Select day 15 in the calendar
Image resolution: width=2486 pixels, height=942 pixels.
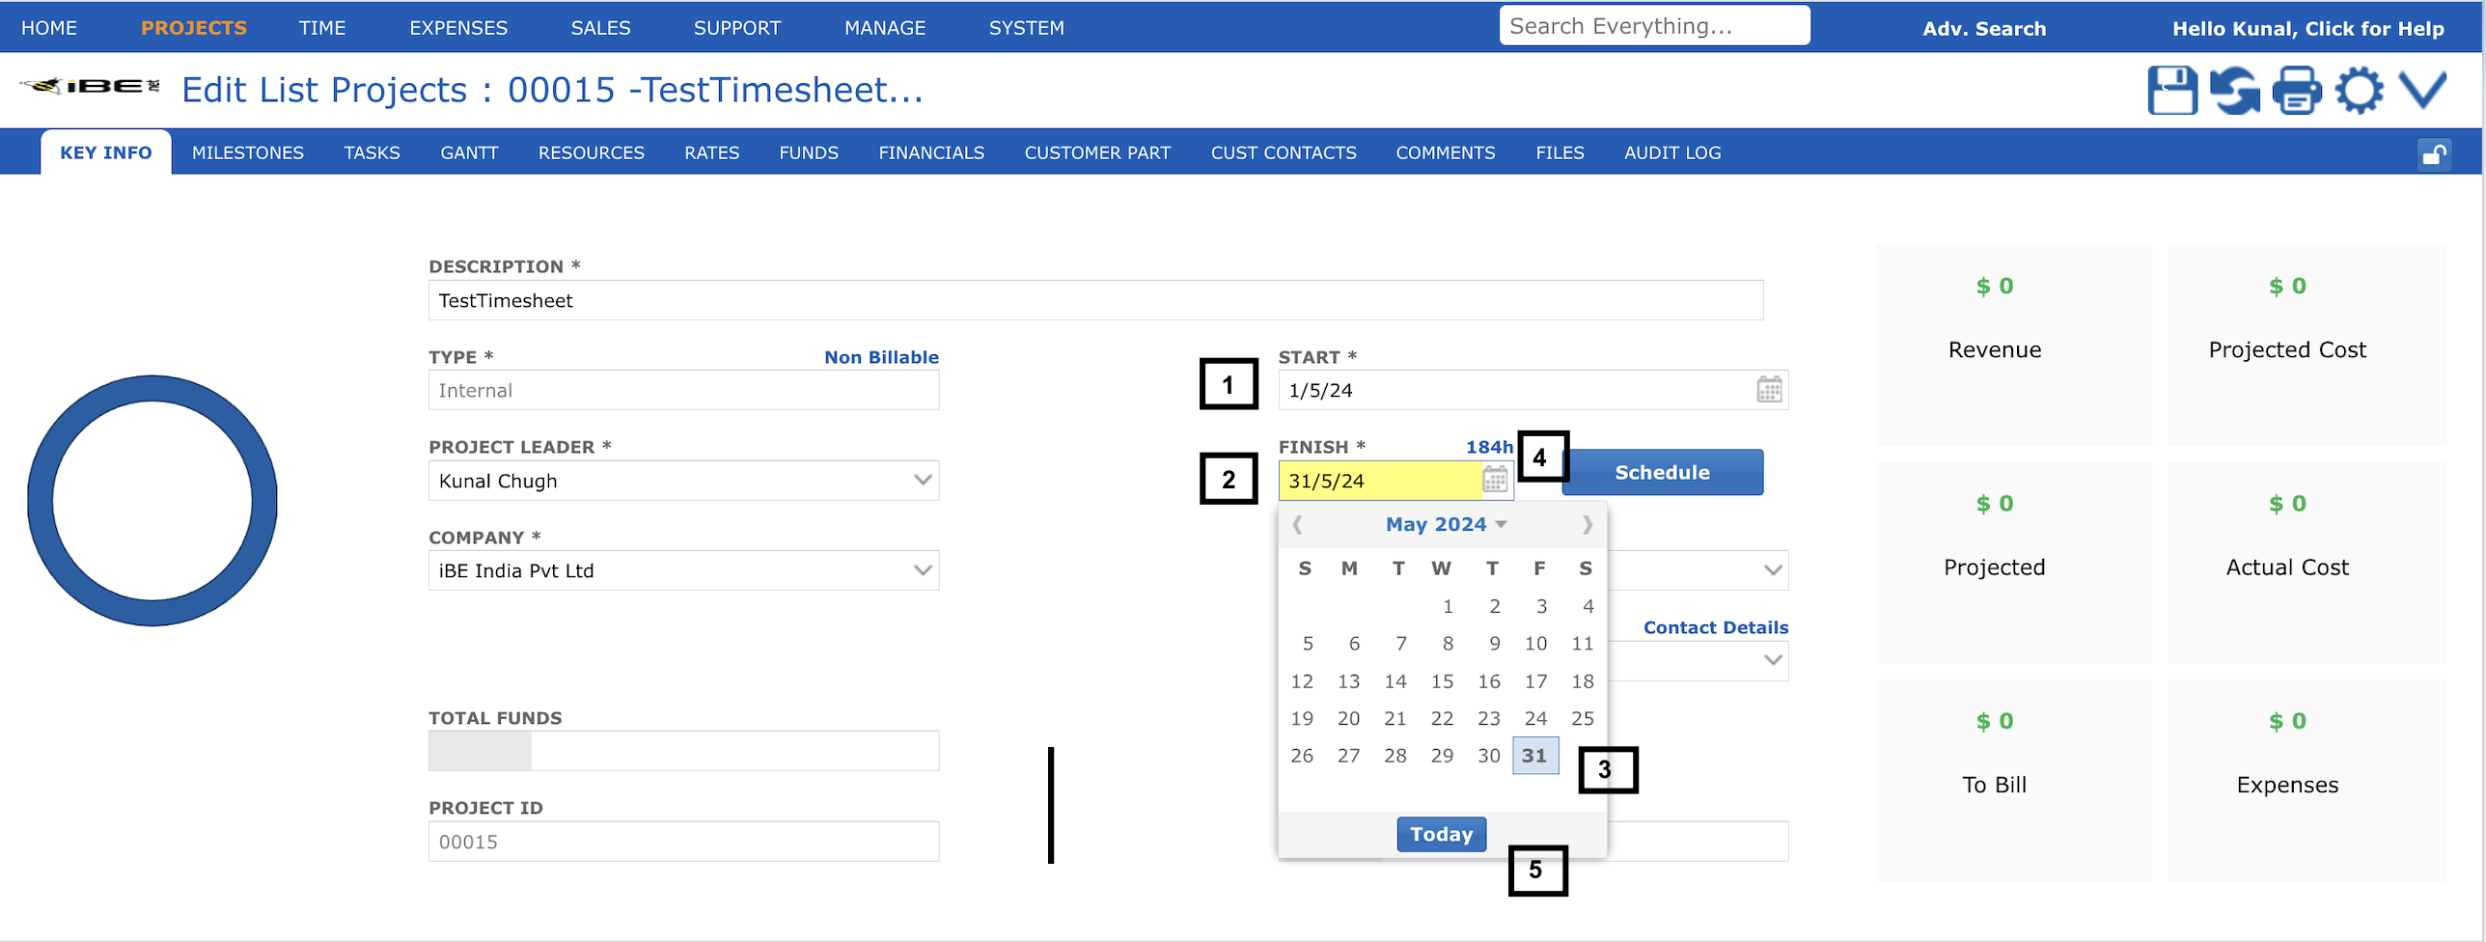pos(1442,681)
